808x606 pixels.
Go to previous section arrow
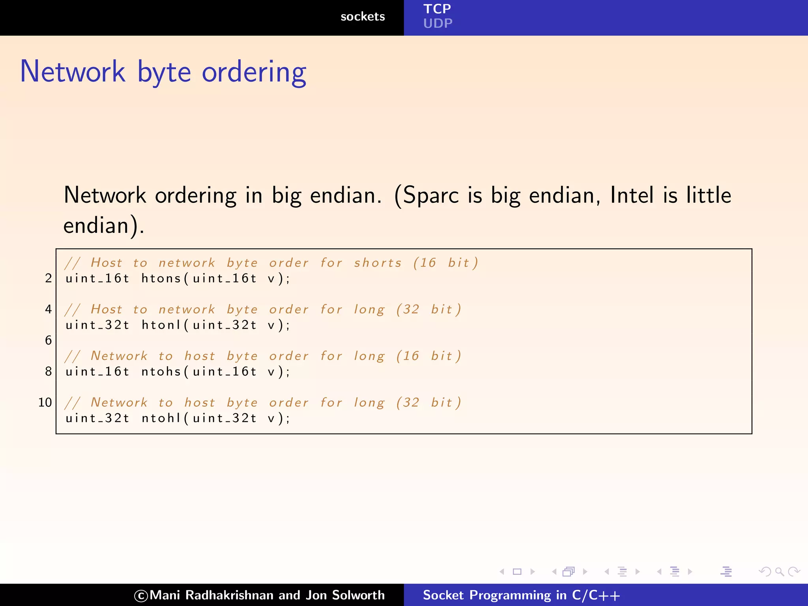(x=659, y=572)
